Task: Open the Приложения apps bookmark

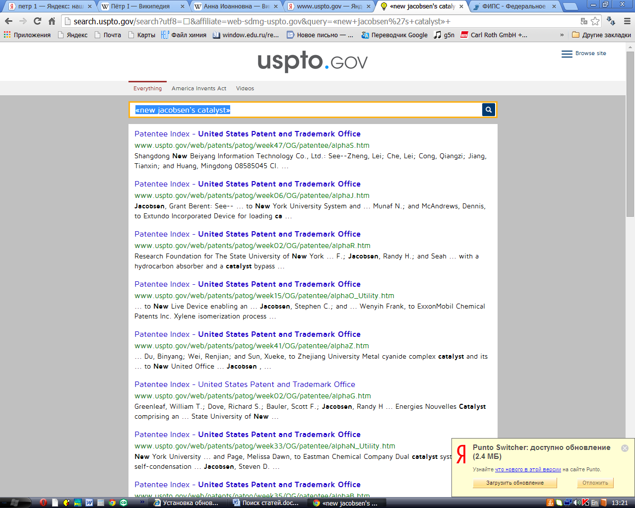Action: pyautogui.click(x=27, y=35)
